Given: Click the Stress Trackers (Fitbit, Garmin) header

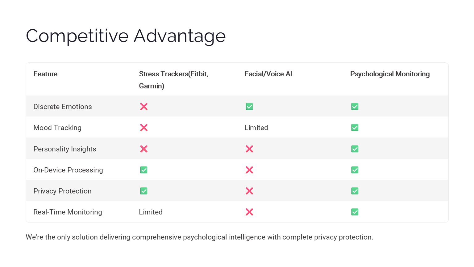Looking at the screenshot, I should [x=173, y=79].
